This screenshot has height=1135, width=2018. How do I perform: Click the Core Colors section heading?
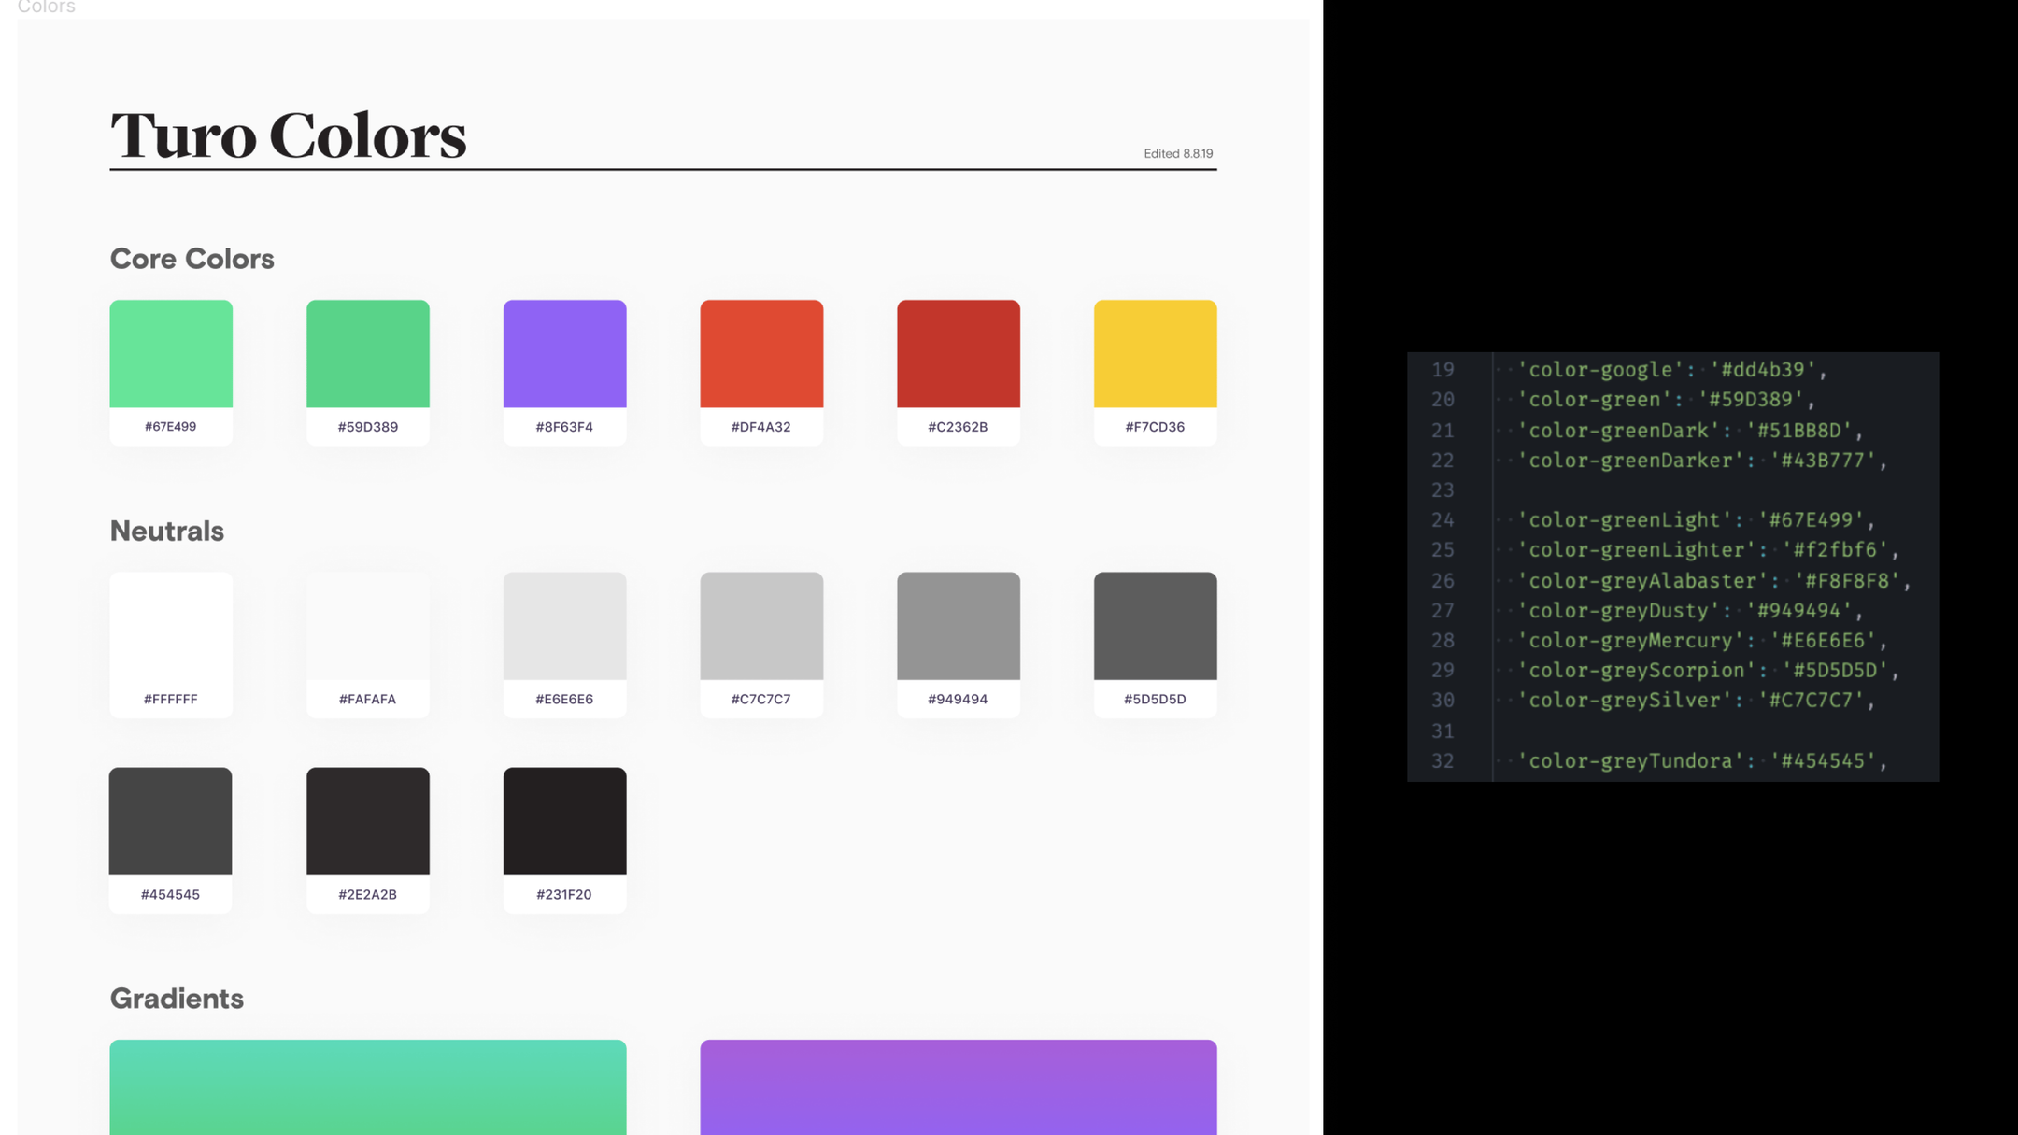click(192, 259)
